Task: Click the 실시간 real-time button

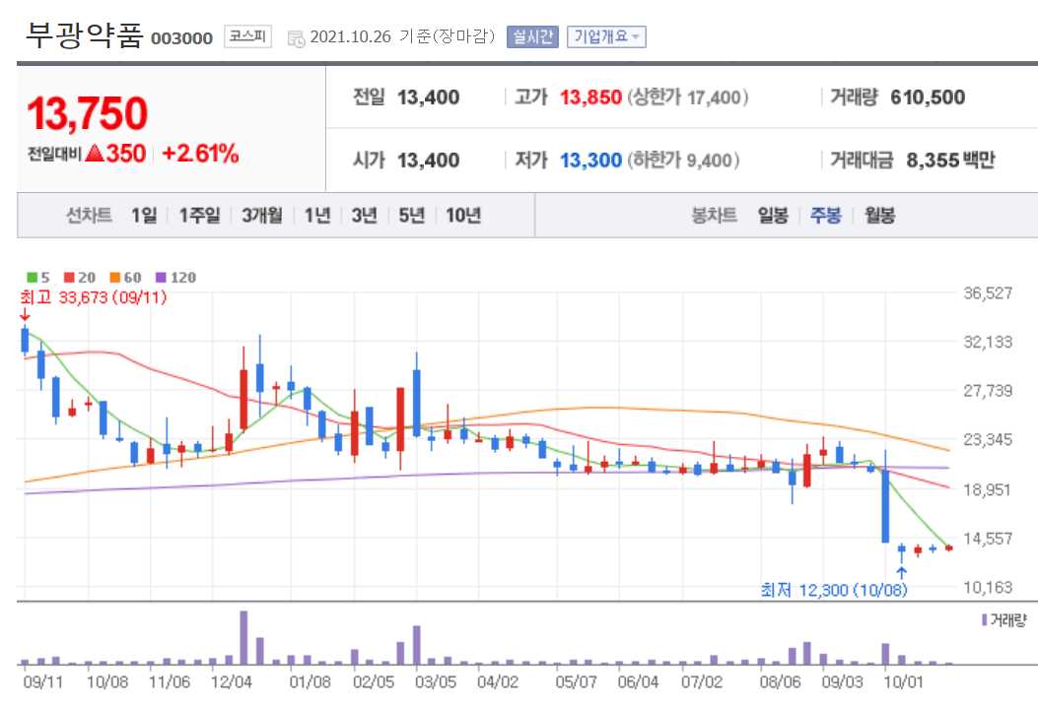Action: tap(533, 37)
